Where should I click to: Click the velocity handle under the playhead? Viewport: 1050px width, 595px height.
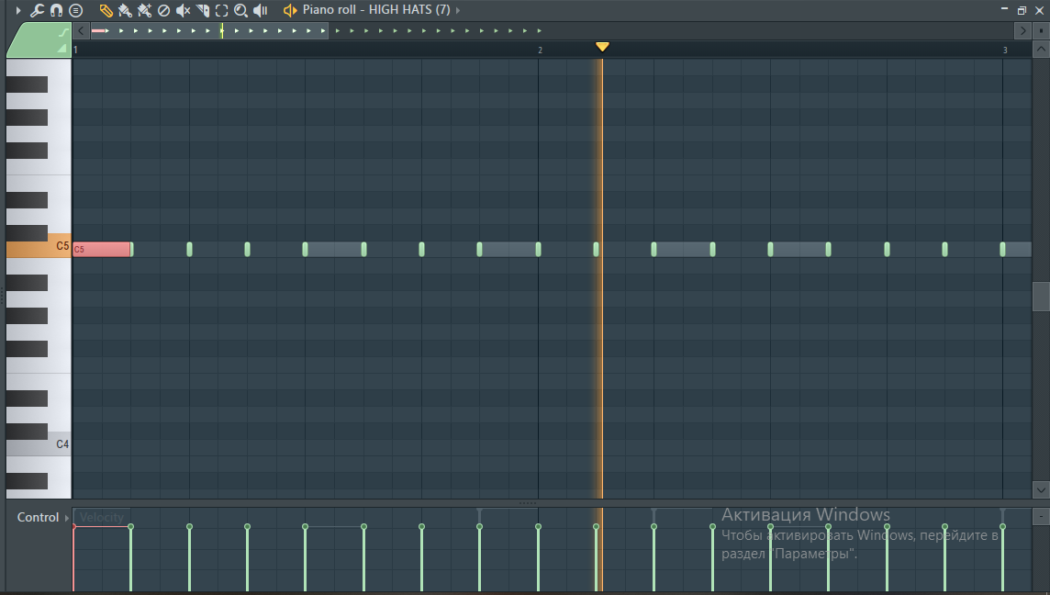point(596,527)
